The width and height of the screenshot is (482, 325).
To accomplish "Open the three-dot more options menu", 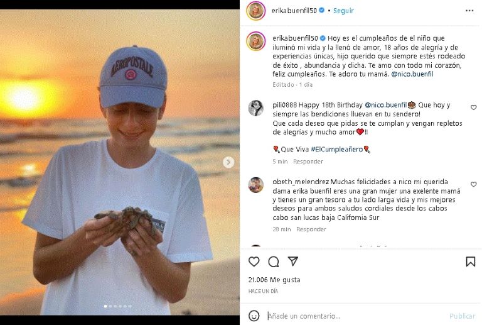I will click(469, 11).
